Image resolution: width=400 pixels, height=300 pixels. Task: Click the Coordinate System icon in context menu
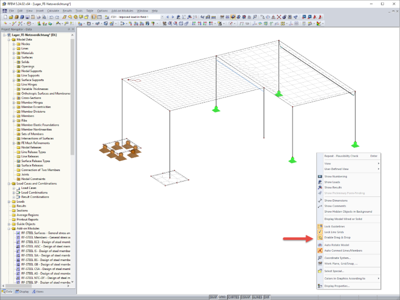click(320, 258)
